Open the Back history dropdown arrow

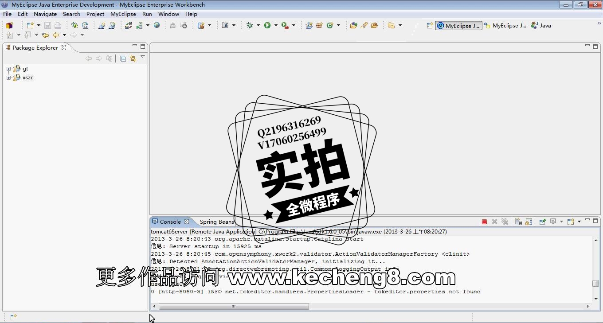(64, 35)
